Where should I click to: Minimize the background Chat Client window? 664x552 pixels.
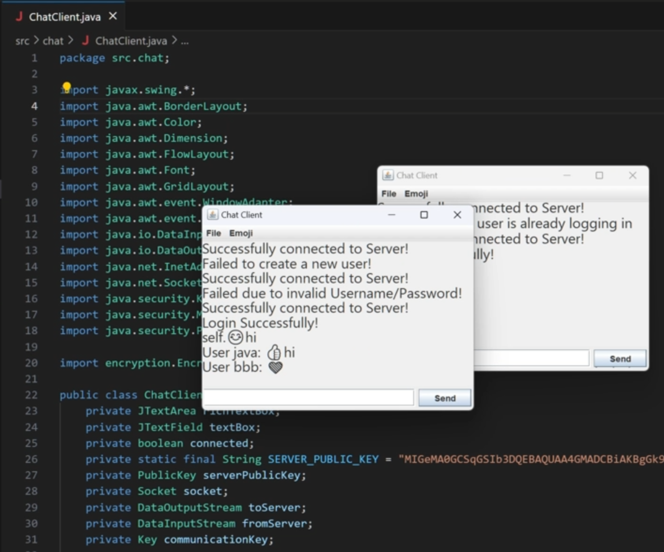coord(567,176)
